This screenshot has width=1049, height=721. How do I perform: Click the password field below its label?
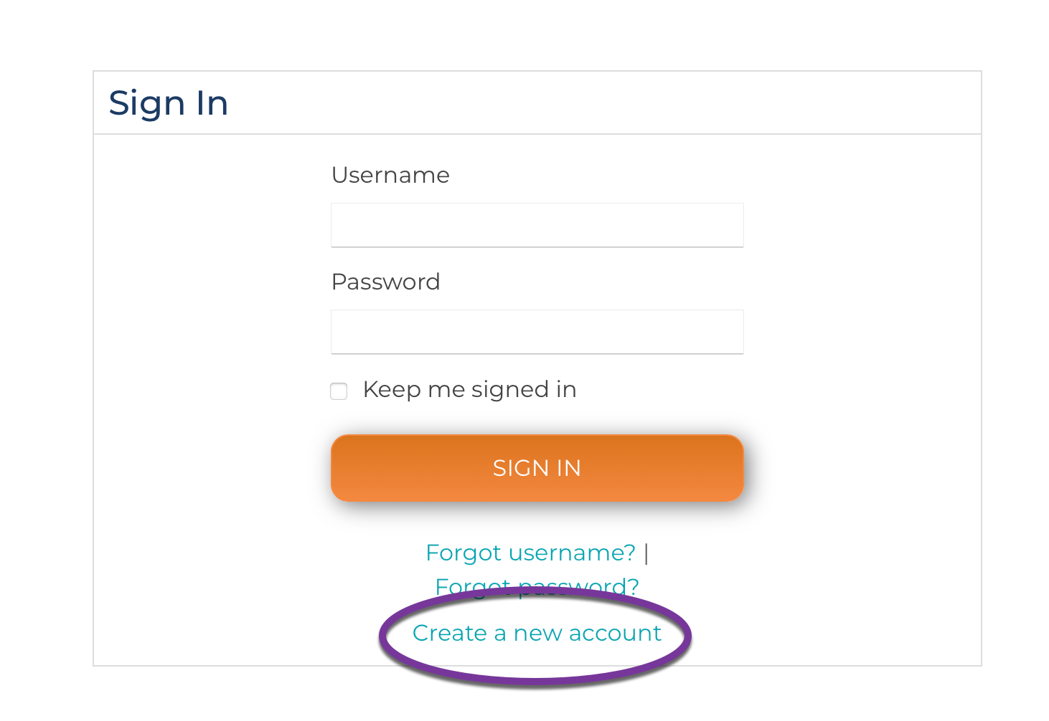537,331
